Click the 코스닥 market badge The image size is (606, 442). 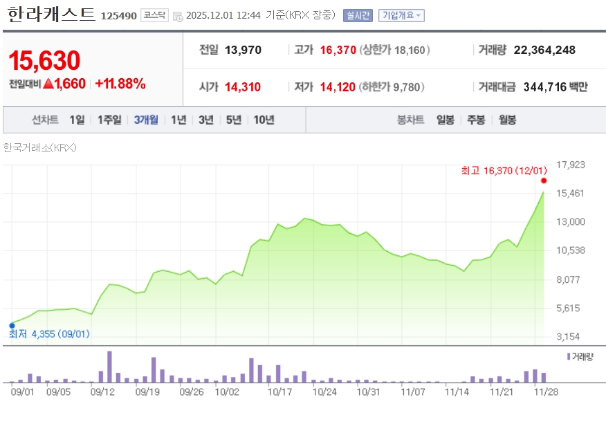tap(154, 15)
